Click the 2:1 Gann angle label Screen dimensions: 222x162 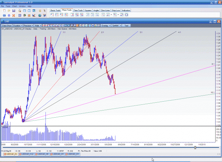coord(103,32)
